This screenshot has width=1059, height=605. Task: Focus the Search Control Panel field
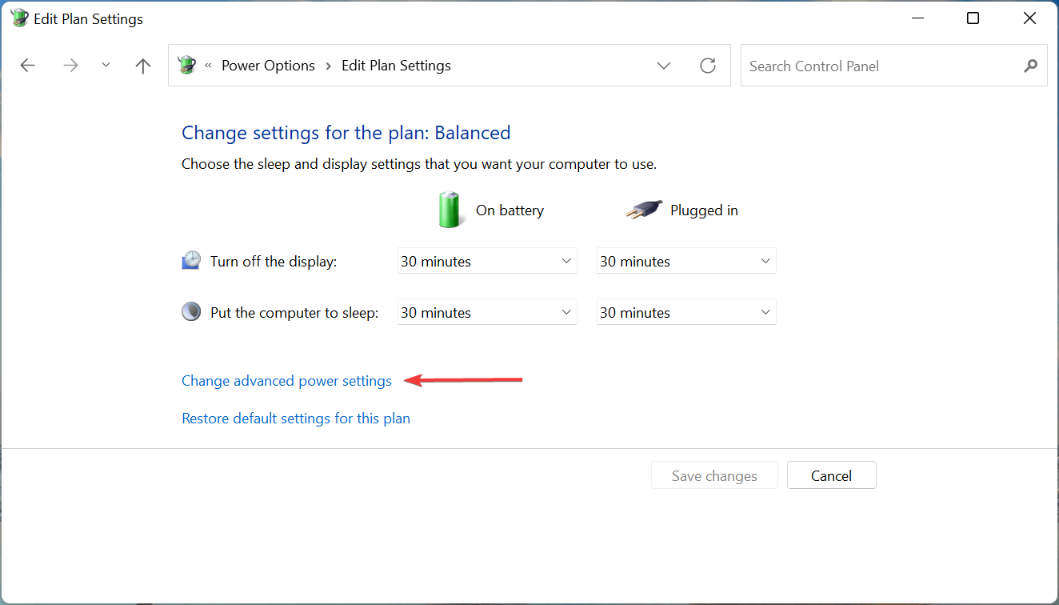pos(880,66)
